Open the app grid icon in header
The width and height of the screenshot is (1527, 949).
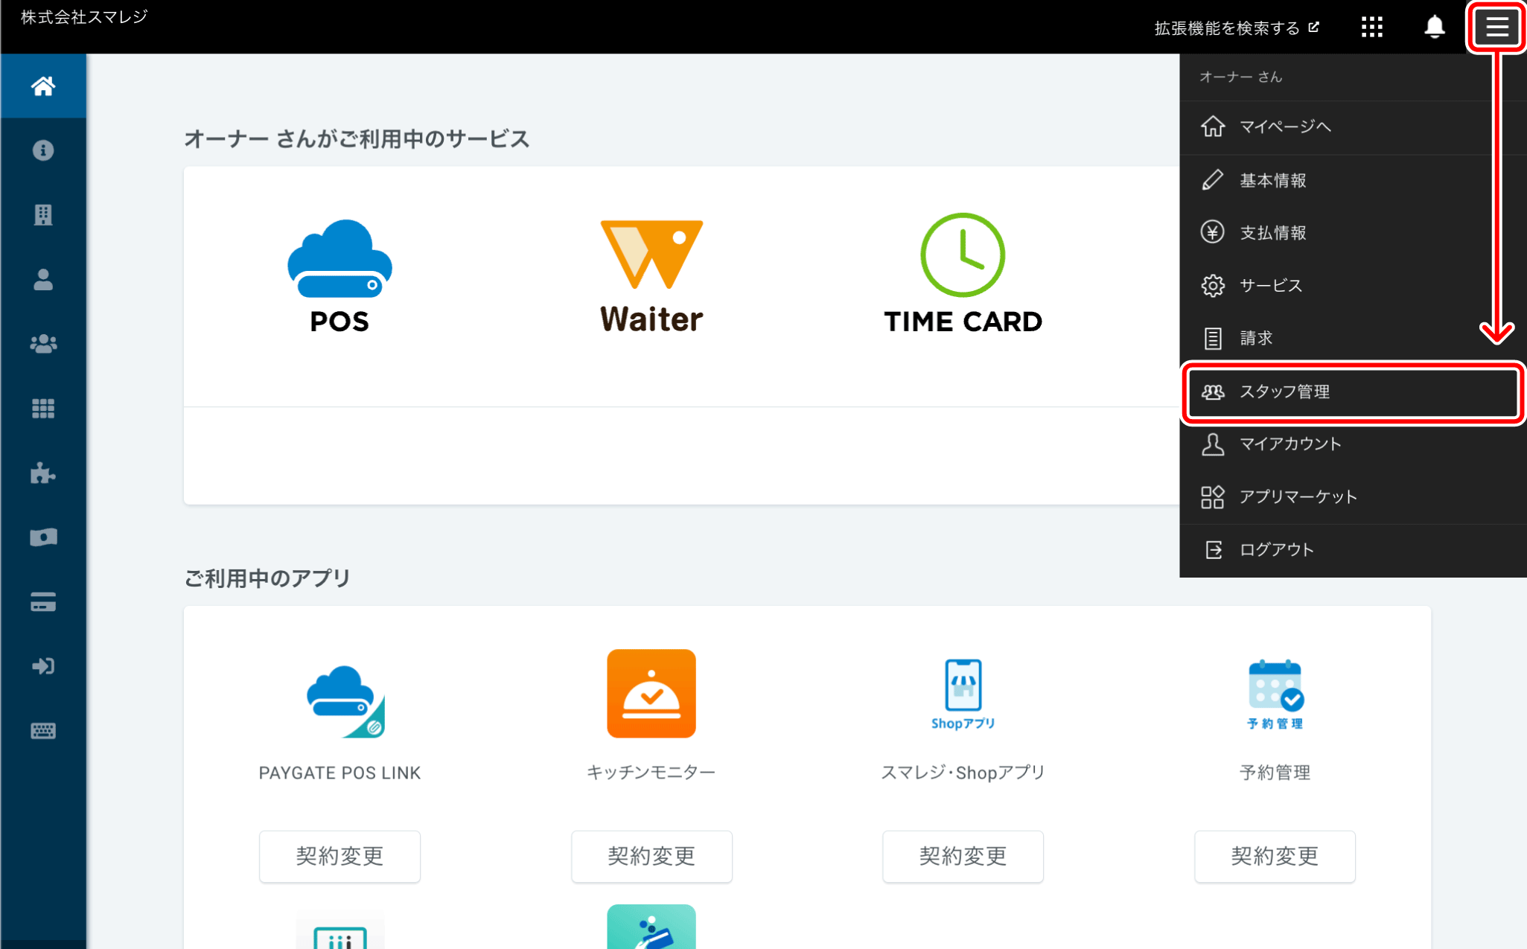click(x=1371, y=28)
